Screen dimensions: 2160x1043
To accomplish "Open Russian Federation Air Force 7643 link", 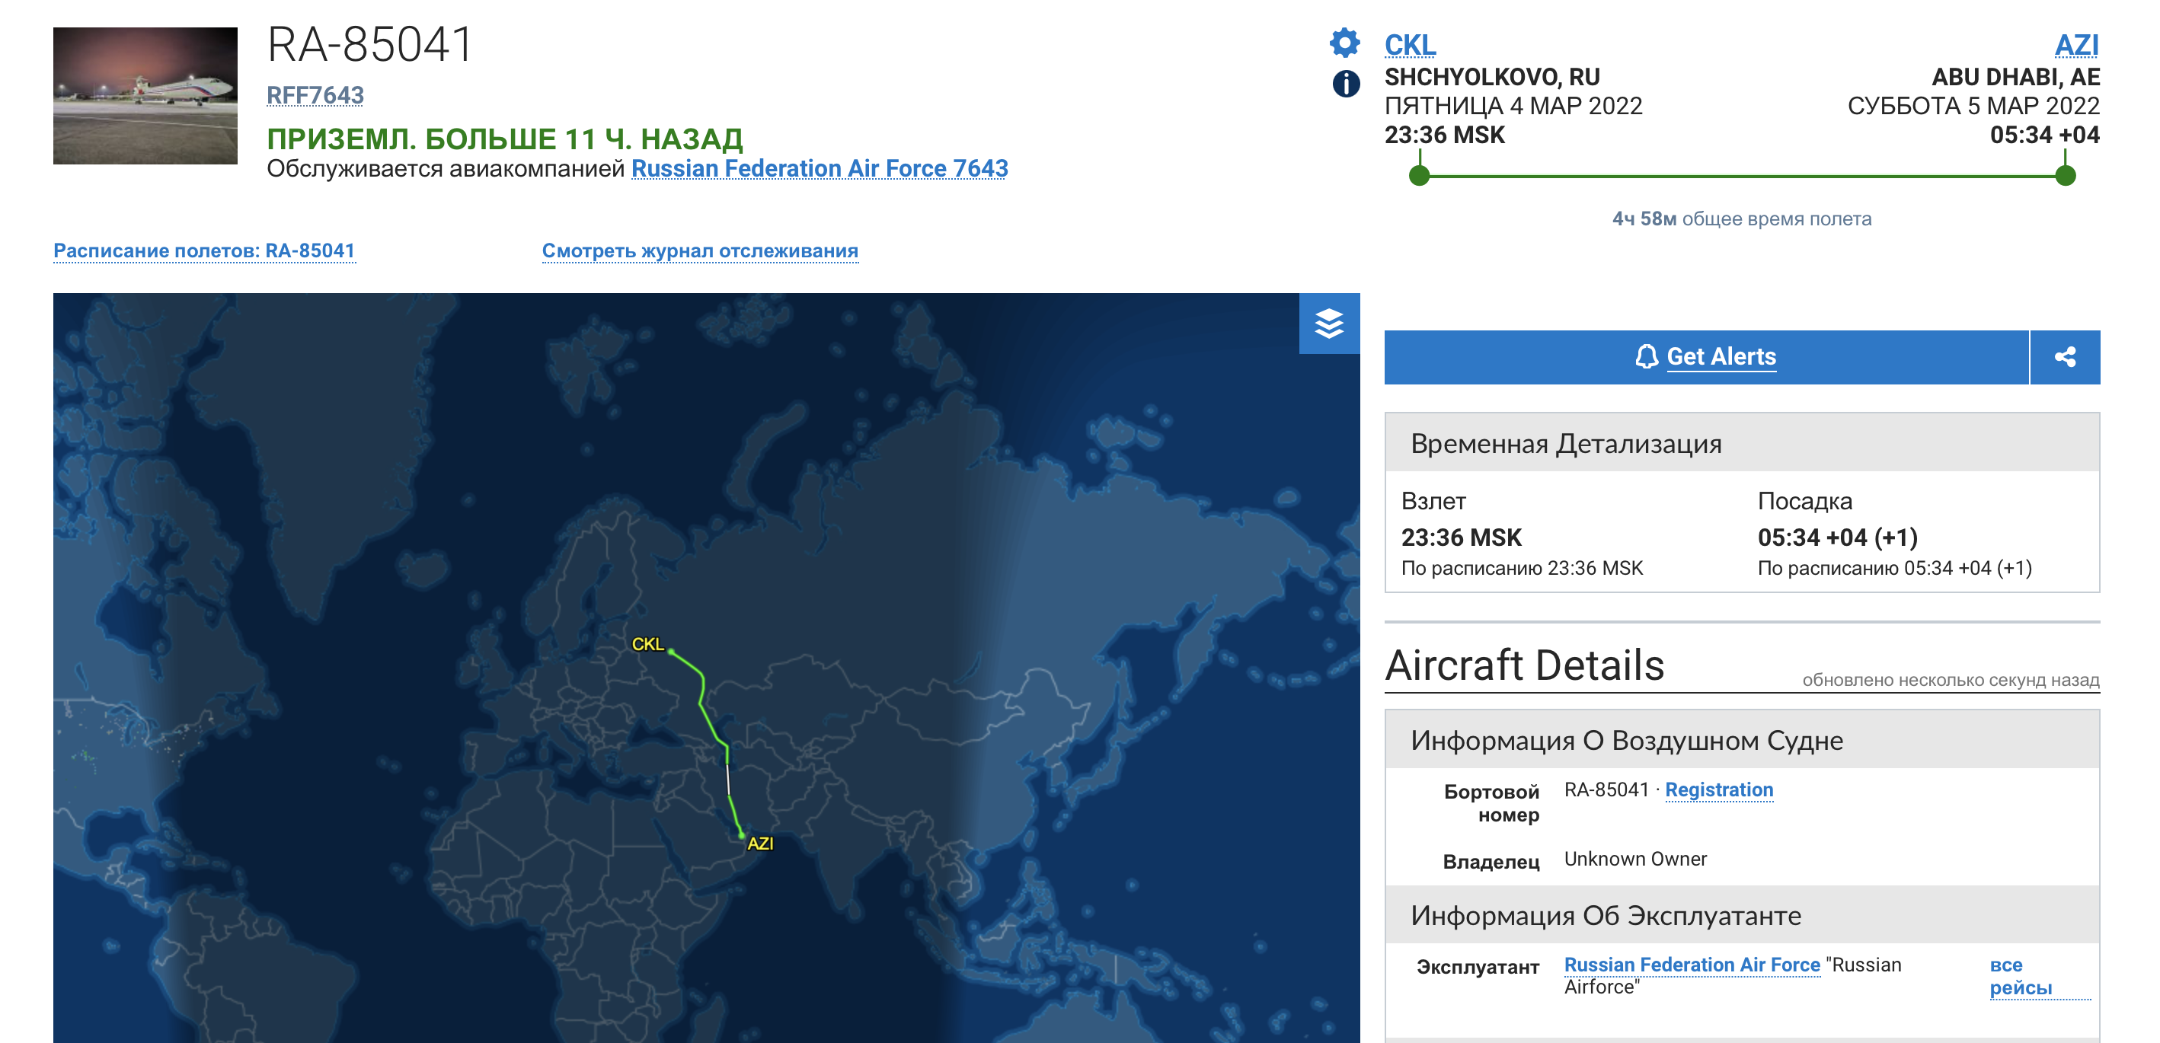I will pyautogui.click(x=820, y=168).
